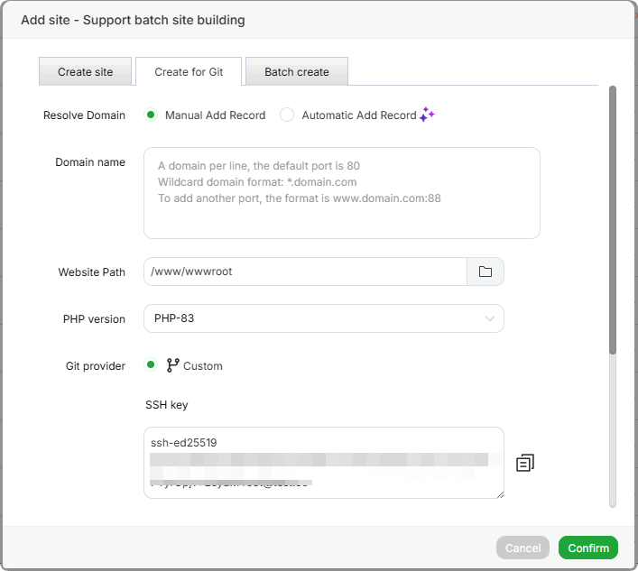Open the PHP version dropdown
Image resolution: width=638 pixels, height=571 pixels.
pyautogui.click(x=323, y=318)
